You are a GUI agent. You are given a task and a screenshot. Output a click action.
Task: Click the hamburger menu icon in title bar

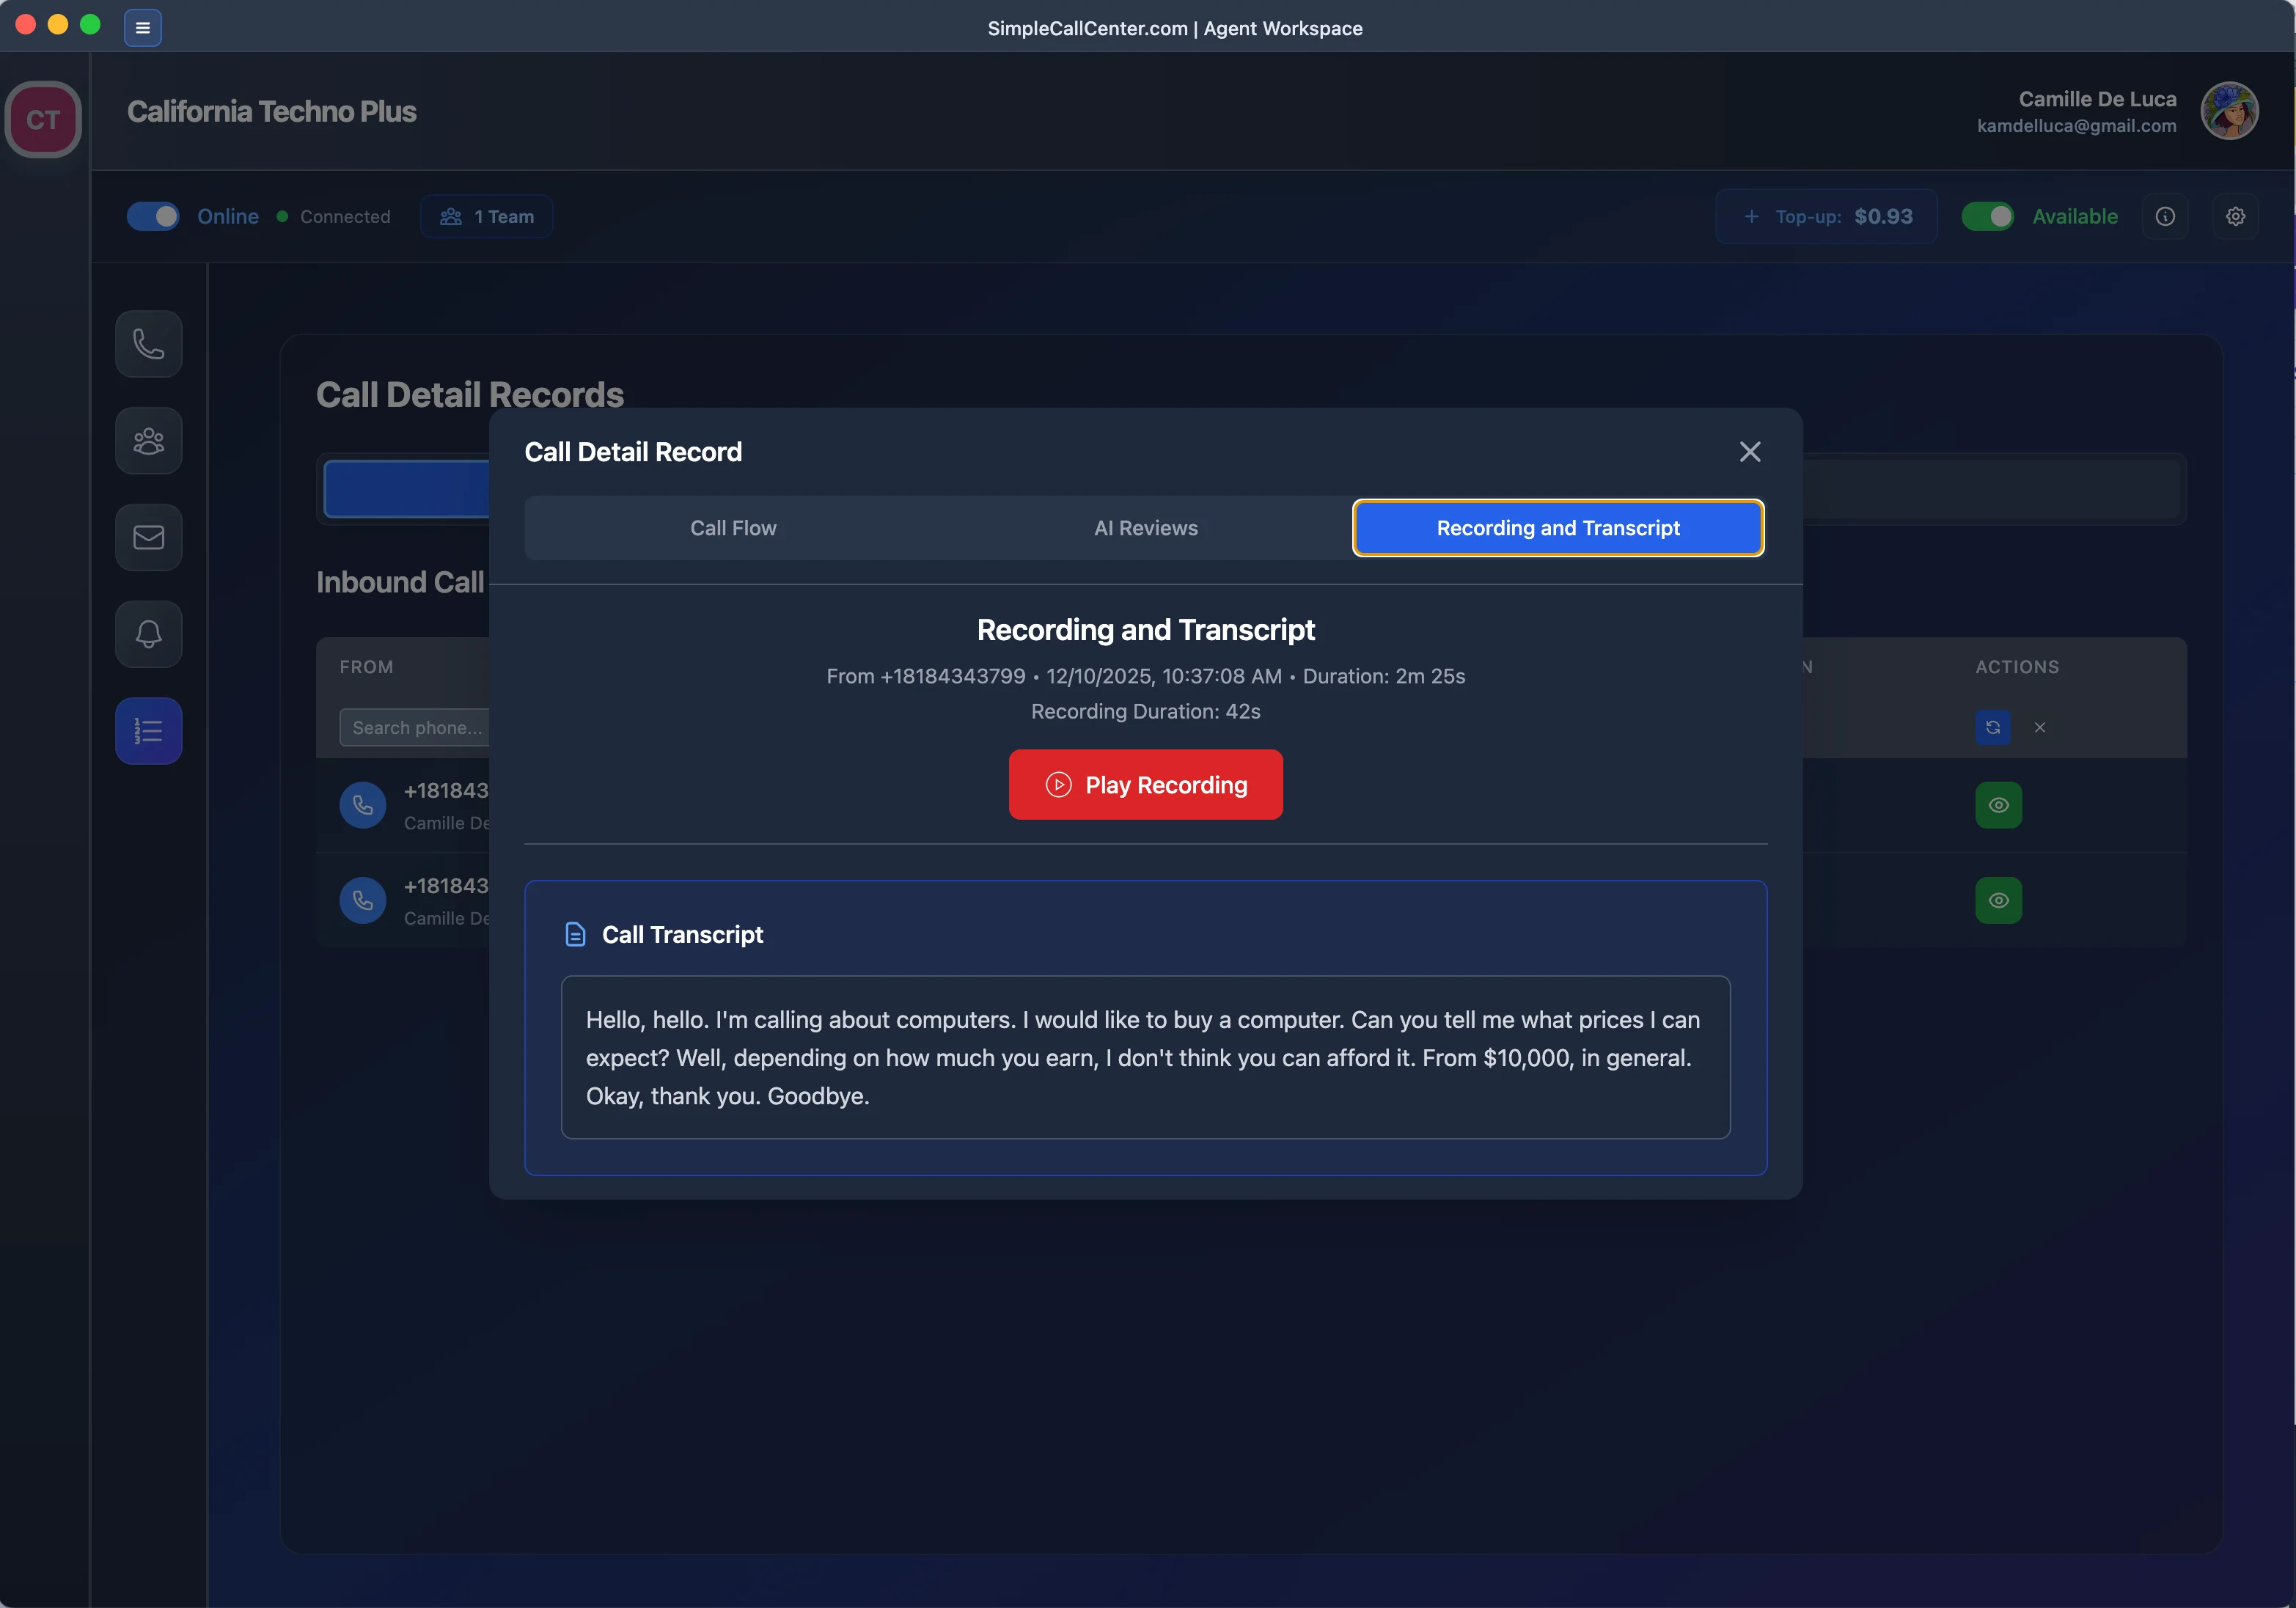pyautogui.click(x=143, y=28)
